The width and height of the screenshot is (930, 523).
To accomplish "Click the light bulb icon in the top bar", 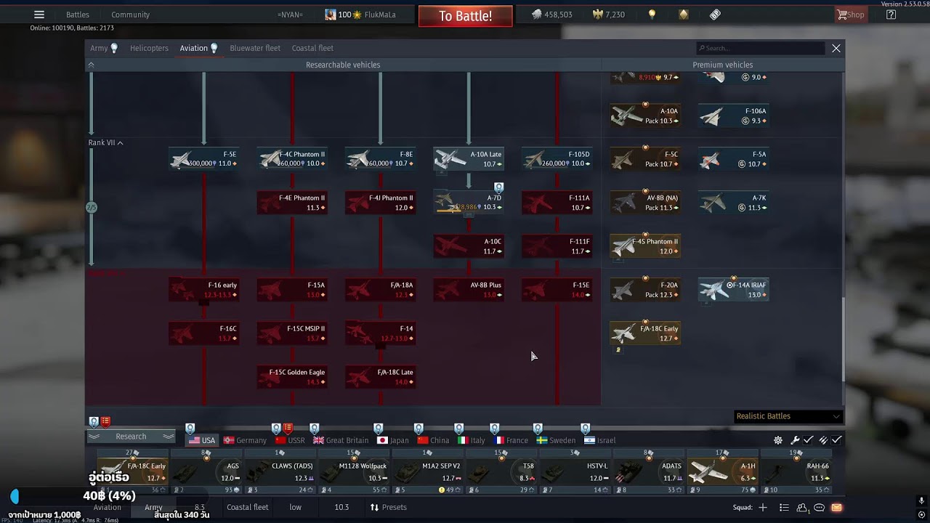I will [x=652, y=15].
